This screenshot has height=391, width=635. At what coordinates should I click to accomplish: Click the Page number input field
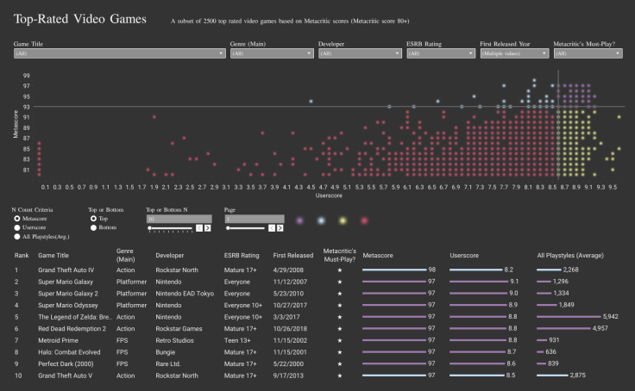click(254, 219)
